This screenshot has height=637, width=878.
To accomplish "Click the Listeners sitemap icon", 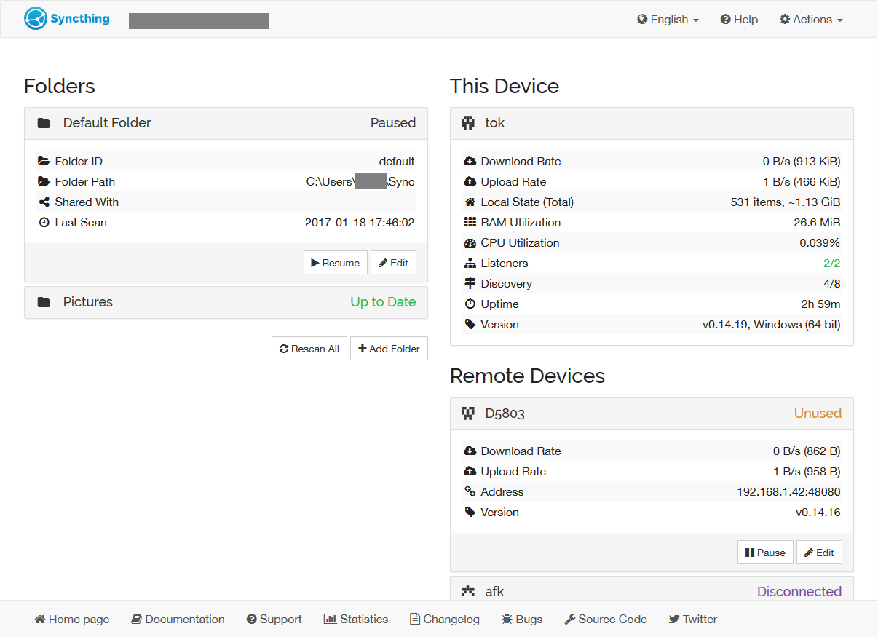I will click(x=470, y=264).
